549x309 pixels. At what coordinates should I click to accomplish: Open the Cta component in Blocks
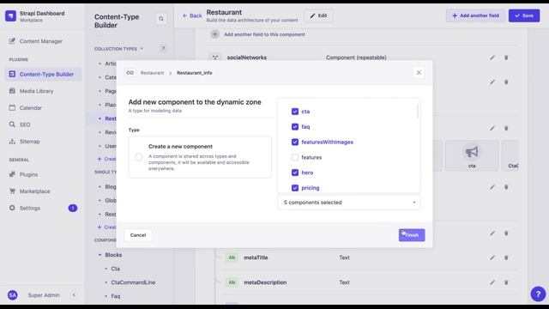pyautogui.click(x=115, y=269)
